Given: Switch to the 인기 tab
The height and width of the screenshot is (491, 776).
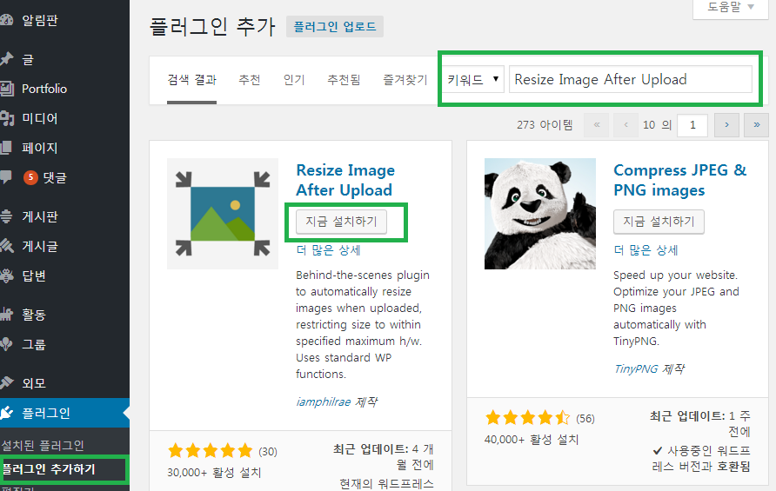Looking at the screenshot, I should tap(294, 79).
